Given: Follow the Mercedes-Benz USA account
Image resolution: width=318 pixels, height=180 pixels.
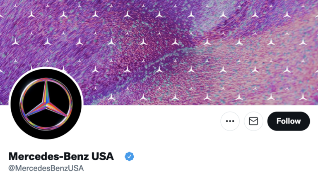Looking at the screenshot, I should 289,121.
